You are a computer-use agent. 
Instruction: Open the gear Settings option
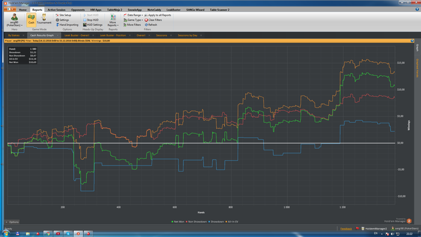[63, 20]
